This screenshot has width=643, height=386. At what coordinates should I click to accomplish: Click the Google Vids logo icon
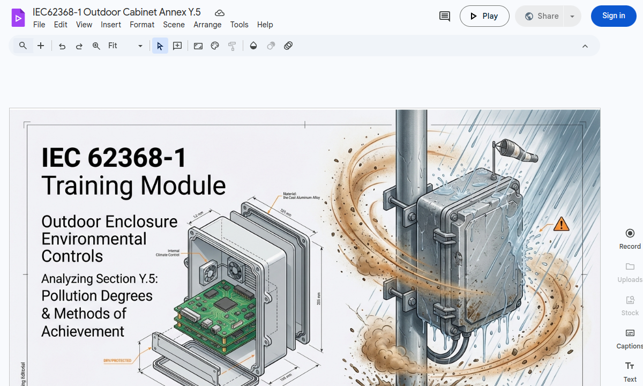point(18,18)
